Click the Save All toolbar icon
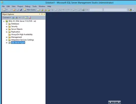Viewport: 136px width, 104px height. 21,10
